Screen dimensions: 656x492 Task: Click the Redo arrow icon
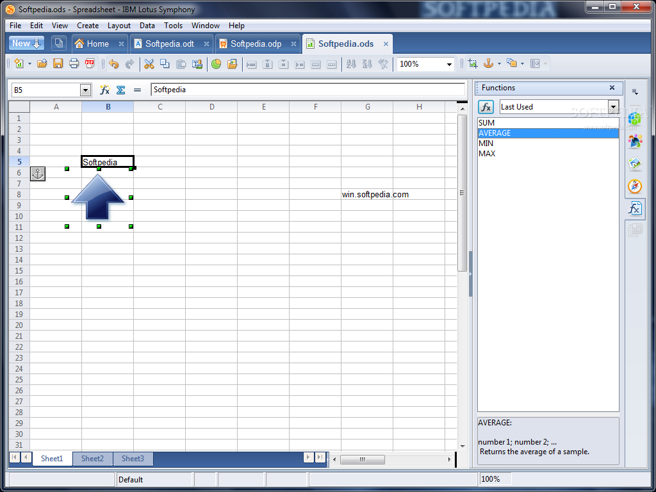129,63
